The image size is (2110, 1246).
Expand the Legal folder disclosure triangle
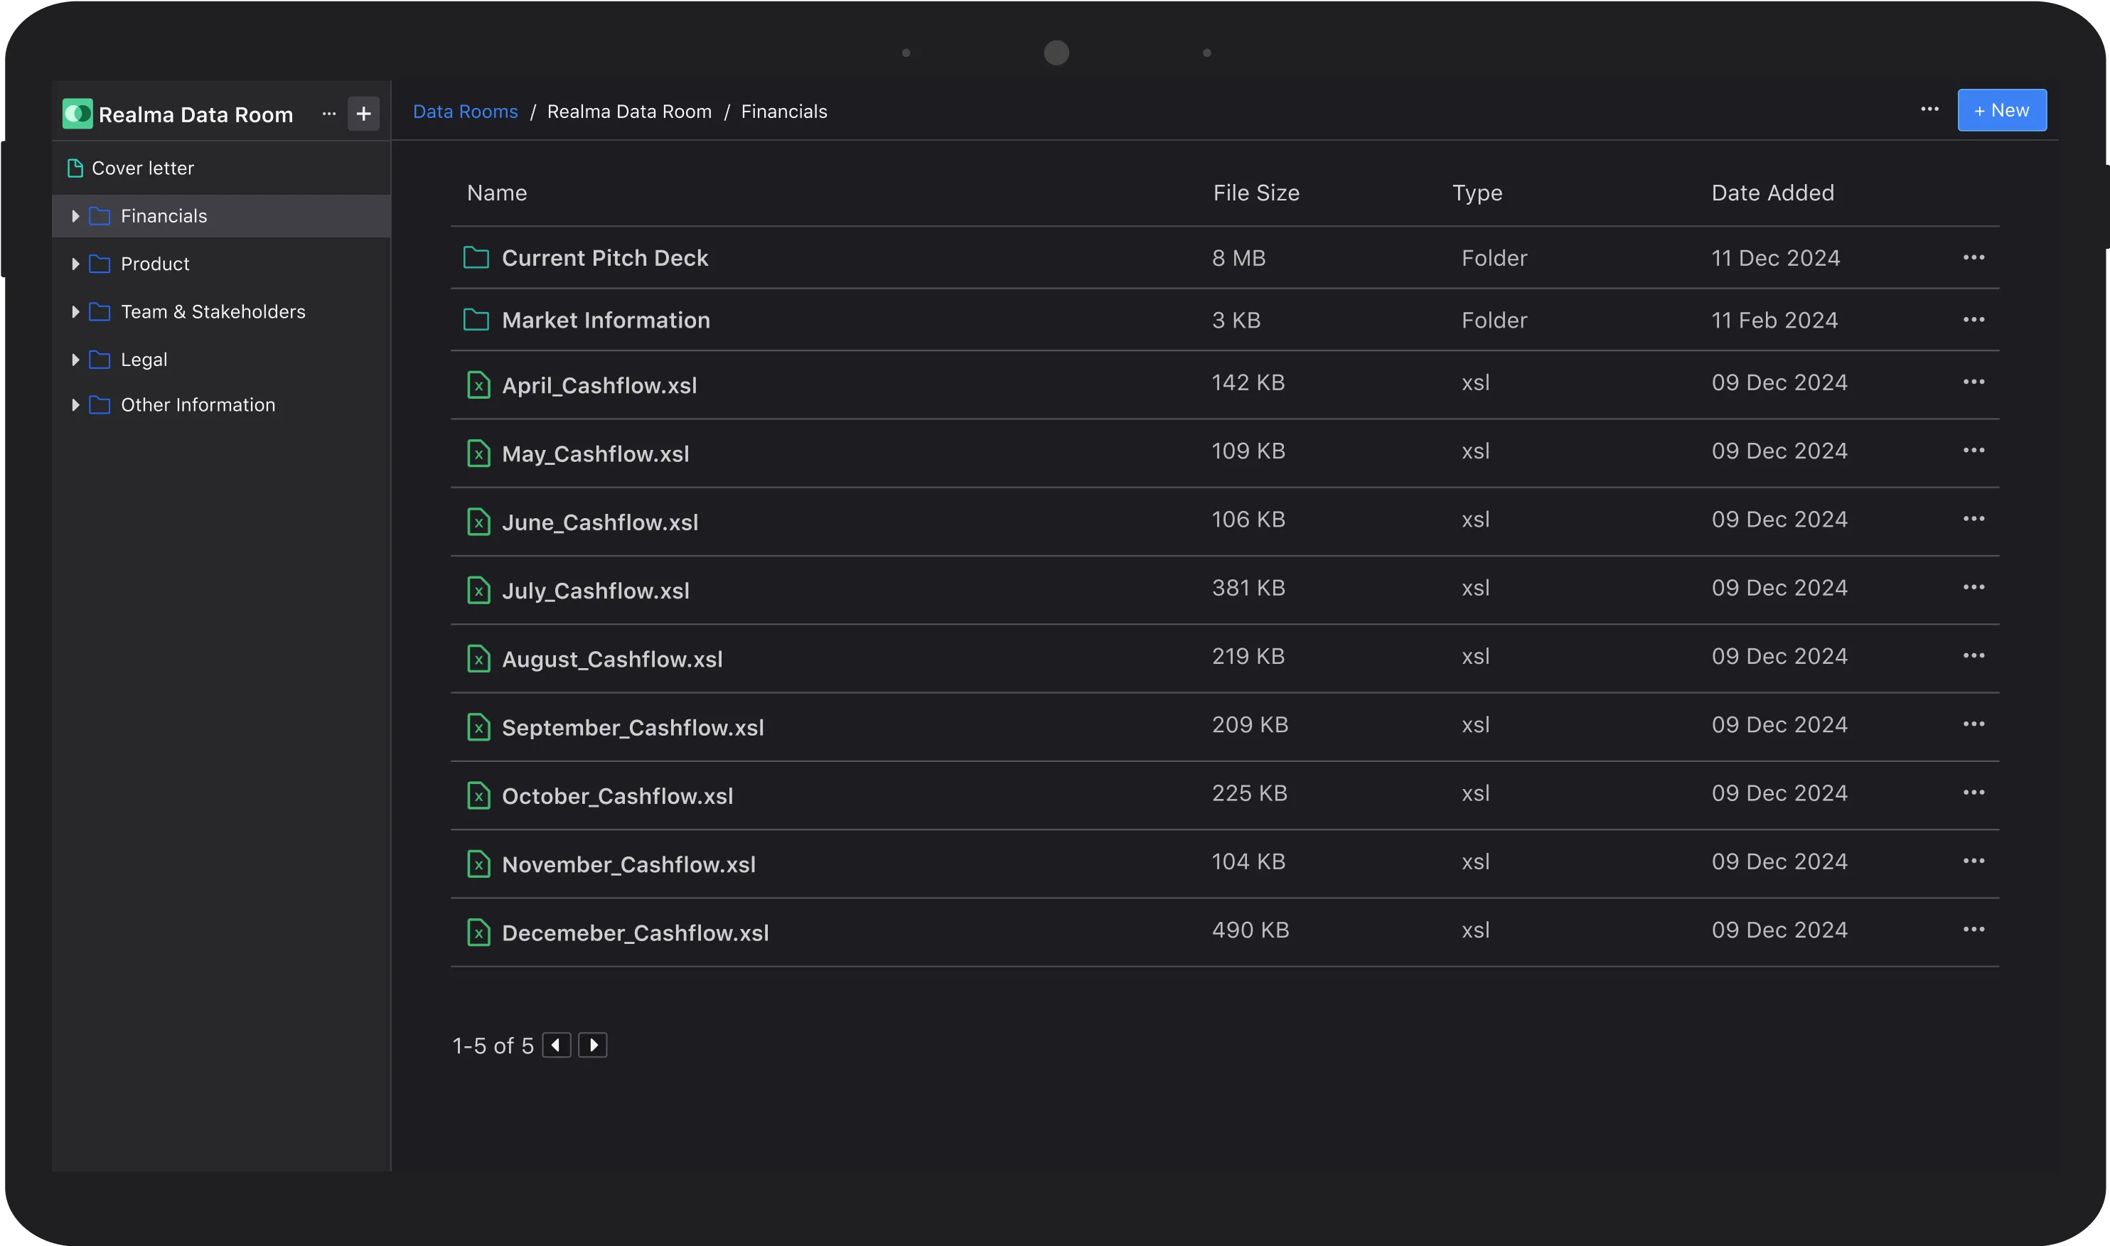pyautogui.click(x=75, y=360)
